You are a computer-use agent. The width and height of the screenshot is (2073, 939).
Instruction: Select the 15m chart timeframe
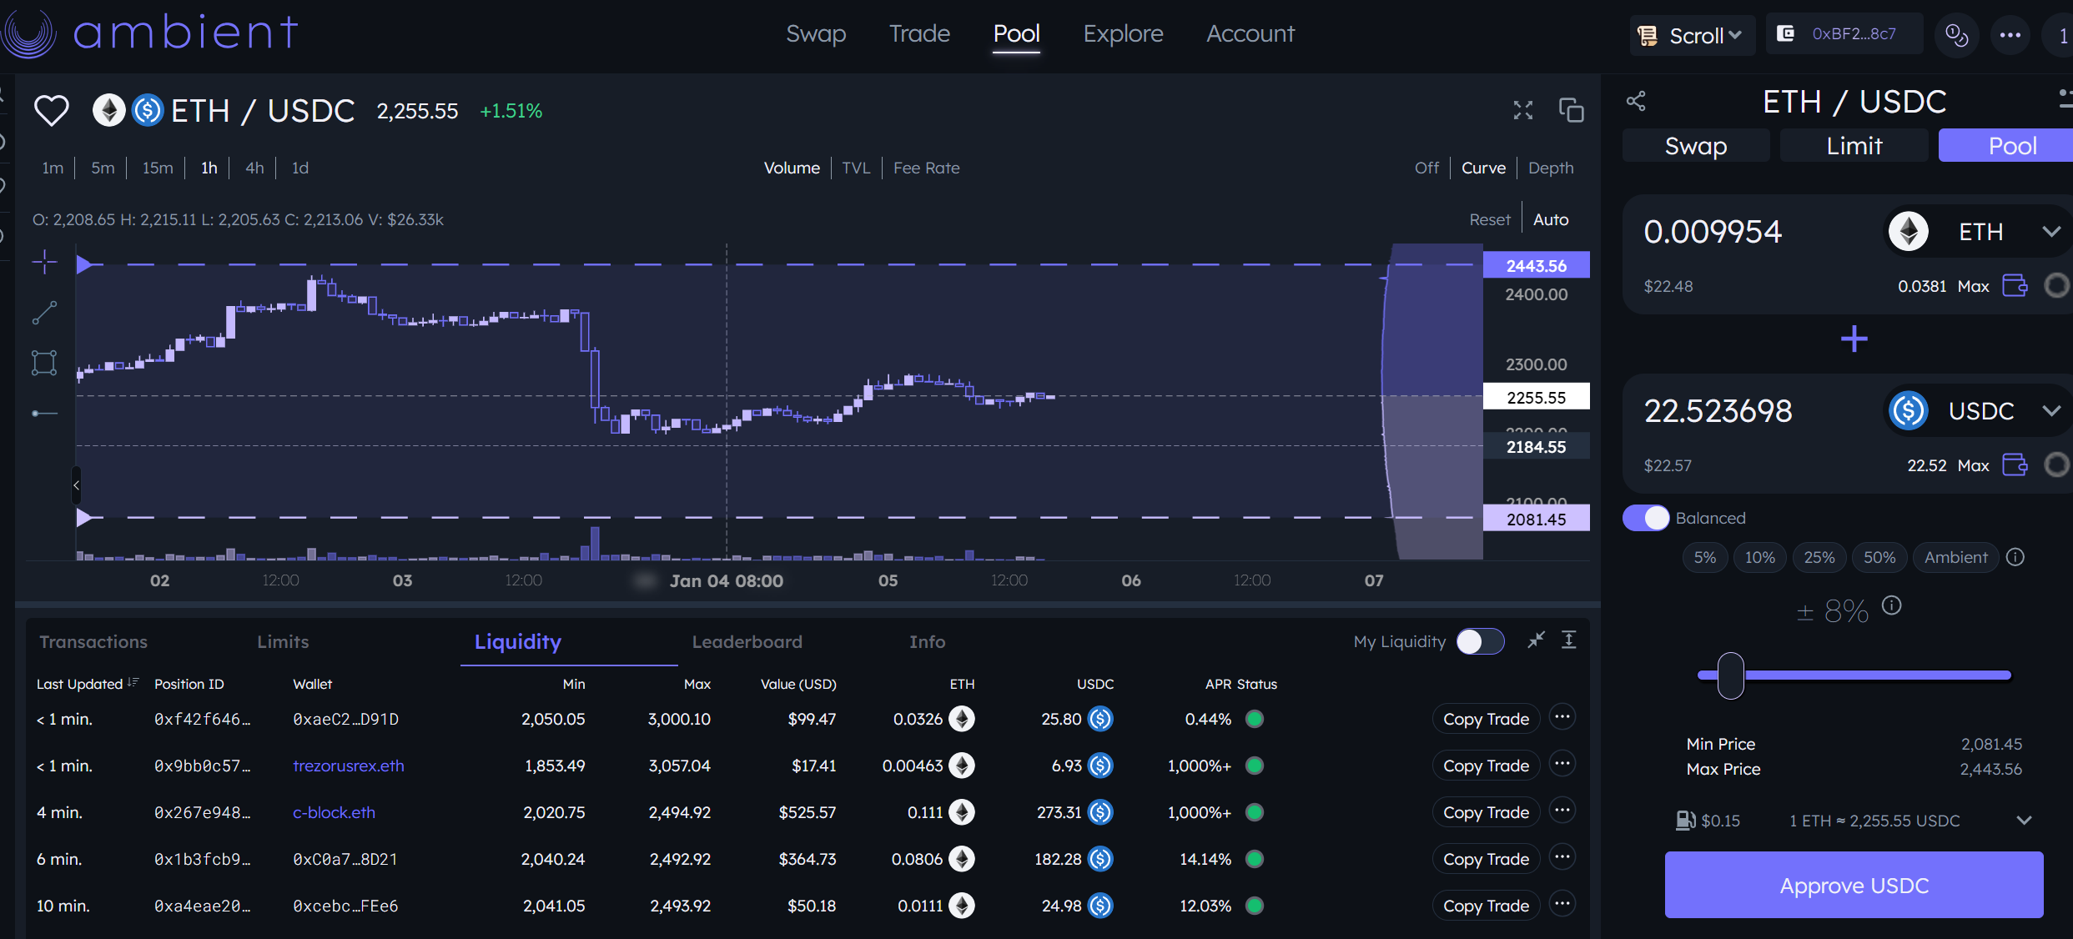click(x=158, y=168)
